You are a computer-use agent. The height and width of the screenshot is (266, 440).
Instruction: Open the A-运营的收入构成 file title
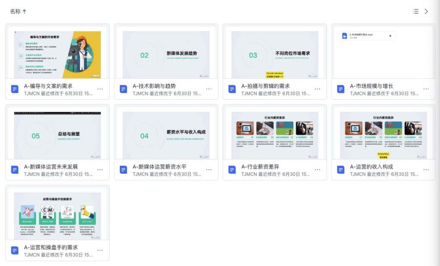pos(372,167)
